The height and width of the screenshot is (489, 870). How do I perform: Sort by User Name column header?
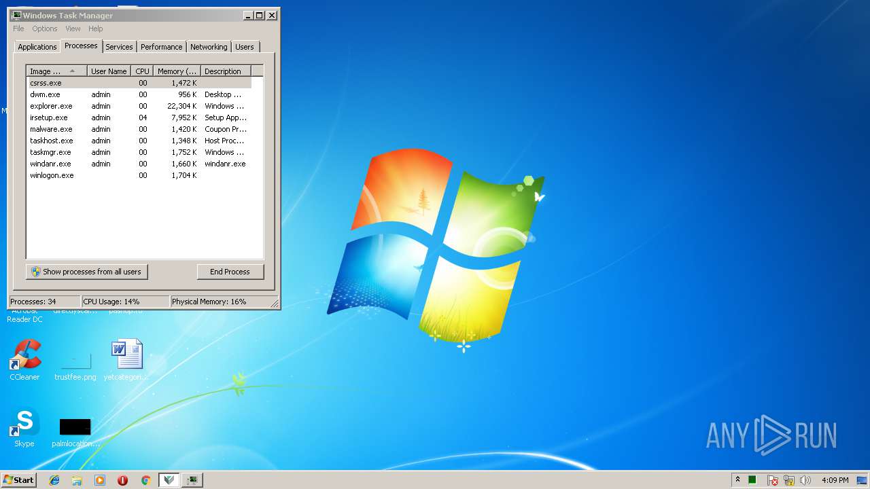[x=109, y=71]
